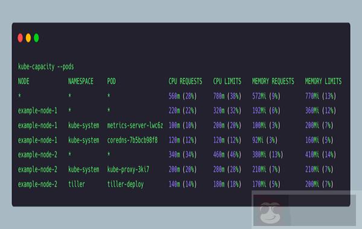
Task: Select the NODE column header
Action: tap(24, 81)
